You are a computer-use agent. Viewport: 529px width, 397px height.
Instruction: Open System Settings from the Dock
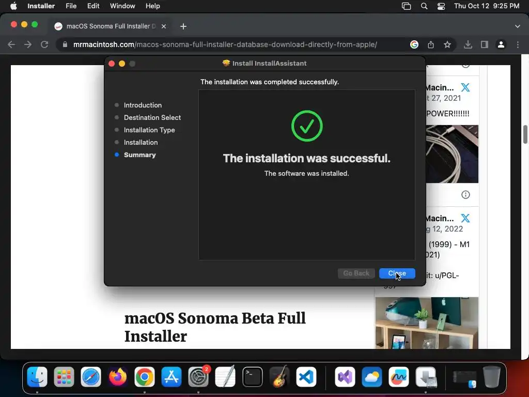click(198, 377)
